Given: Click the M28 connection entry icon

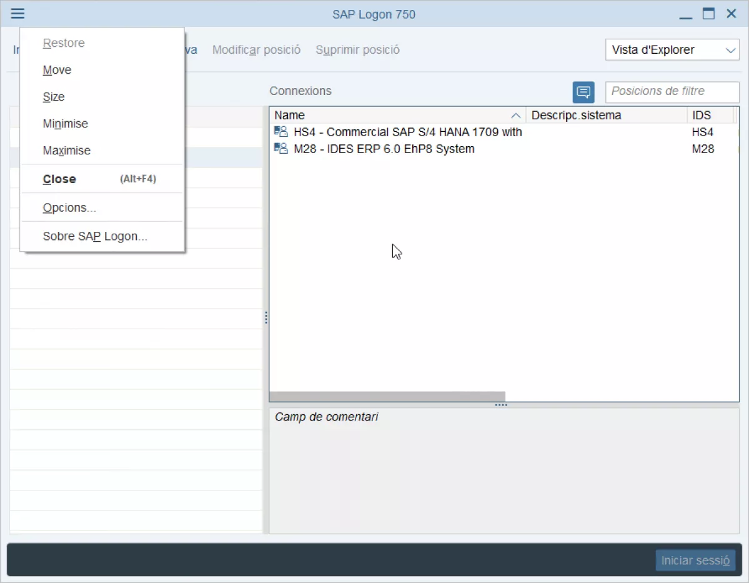Looking at the screenshot, I should [x=281, y=148].
